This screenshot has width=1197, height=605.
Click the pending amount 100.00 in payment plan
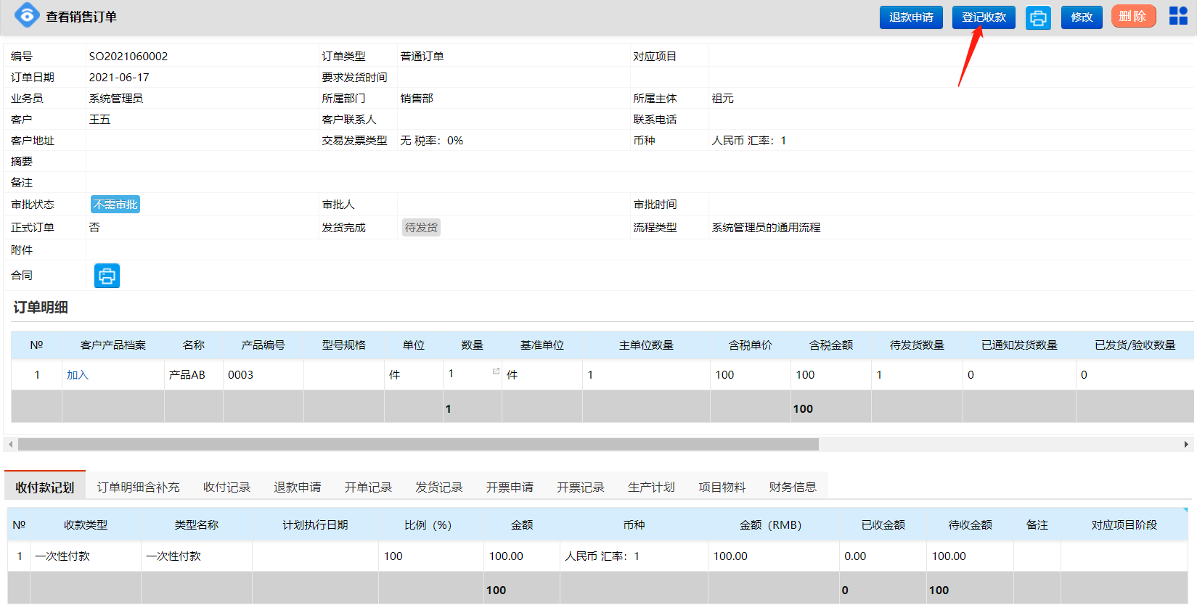(x=949, y=556)
